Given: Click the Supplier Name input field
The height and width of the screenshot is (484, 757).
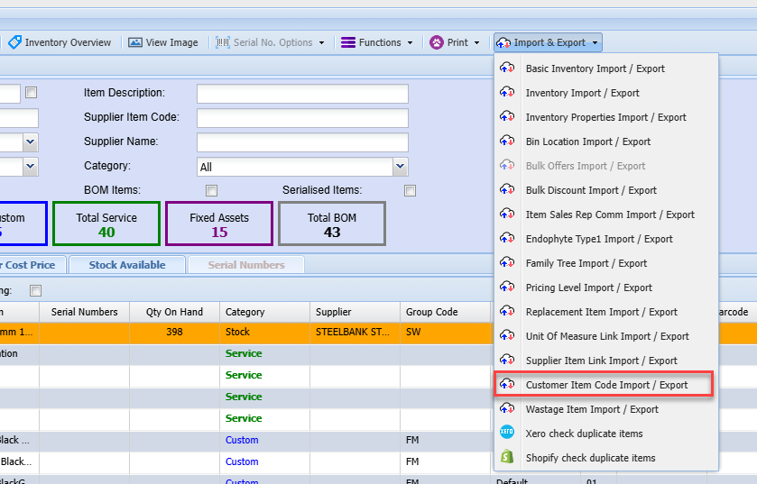Looking at the screenshot, I should 302,142.
